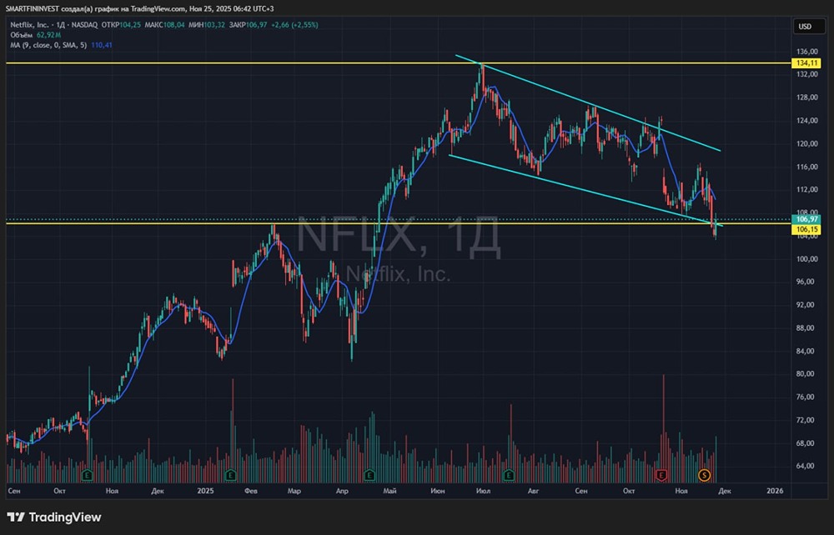The image size is (834, 535).
Task: Click the 110,41 moving average value
Action: [102, 45]
